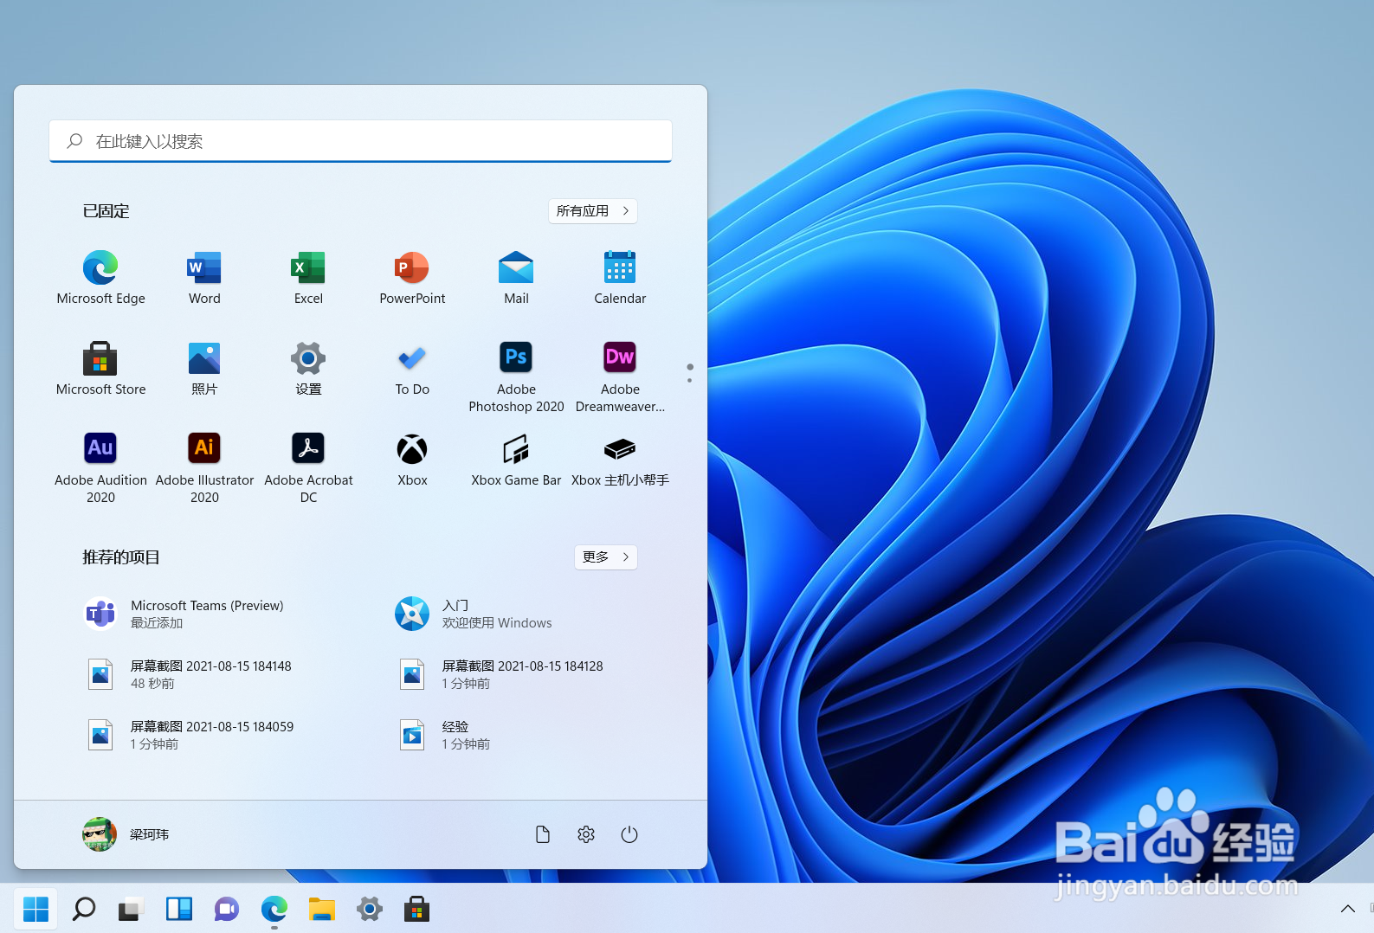Click the Edge icon on the taskbar
The height and width of the screenshot is (933, 1374).
pyautogui.click(x=274, y=909)
